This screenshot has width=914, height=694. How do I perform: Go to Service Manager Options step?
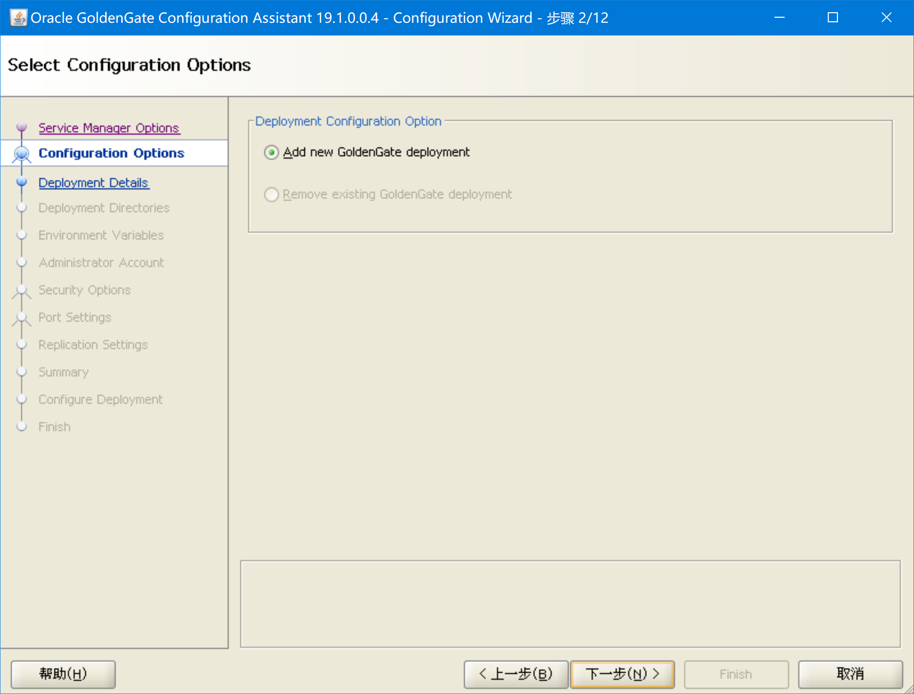109,128
